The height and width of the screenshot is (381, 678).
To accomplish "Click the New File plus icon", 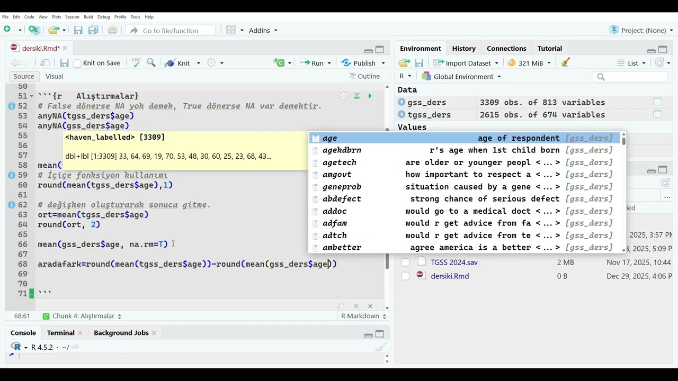I will tap(7, 30).
